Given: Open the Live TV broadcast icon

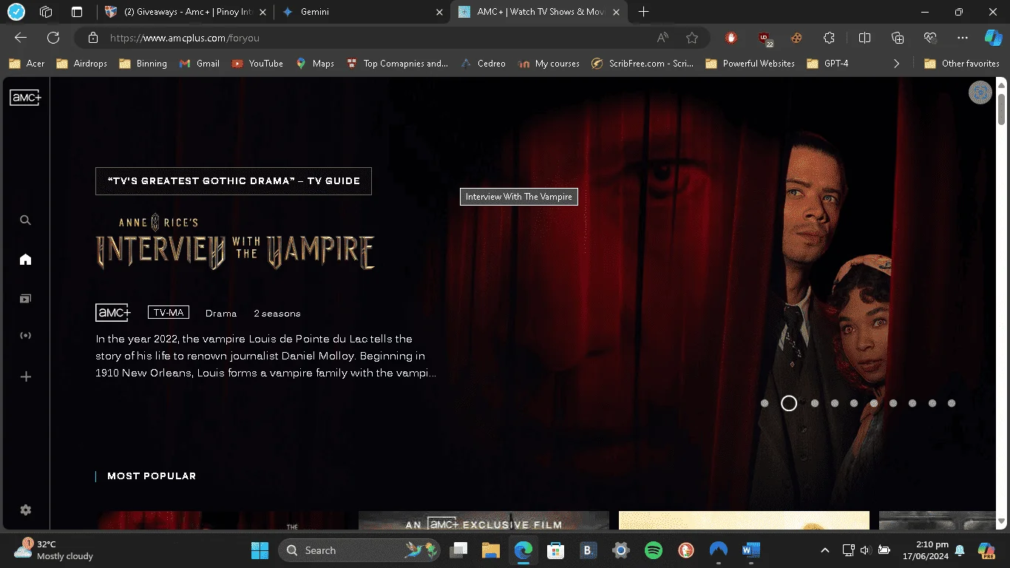Looking at the screenshot, I should [25, 336].
